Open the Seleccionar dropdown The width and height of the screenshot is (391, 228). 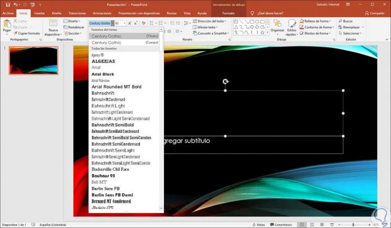tap(350, 33)
